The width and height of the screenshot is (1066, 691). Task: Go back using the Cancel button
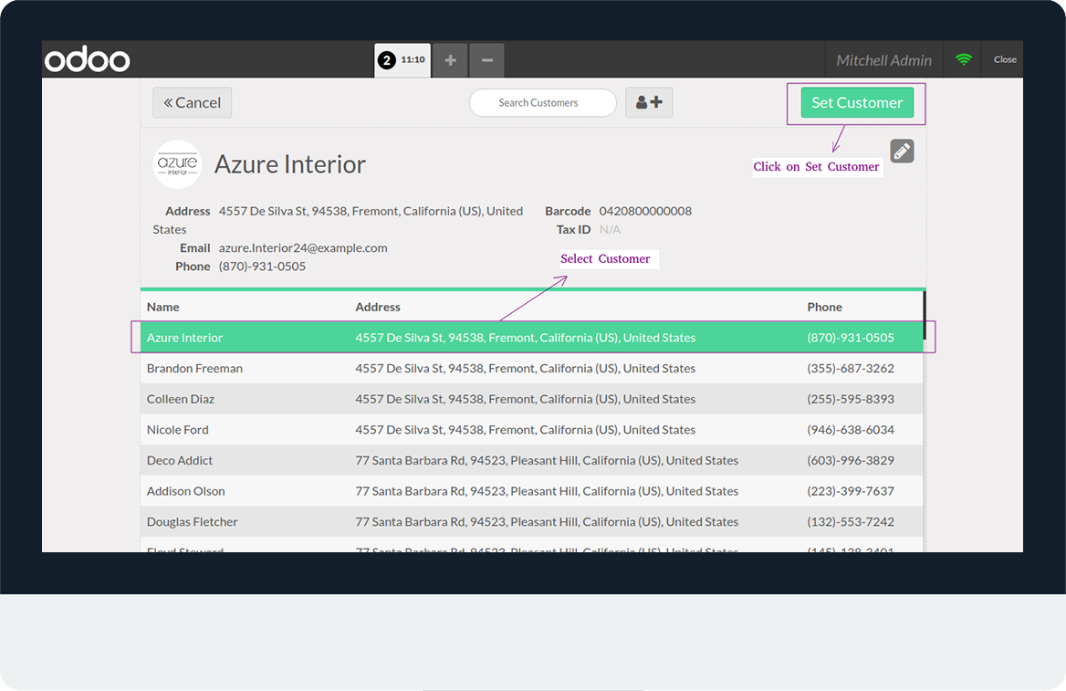point(193,103)
